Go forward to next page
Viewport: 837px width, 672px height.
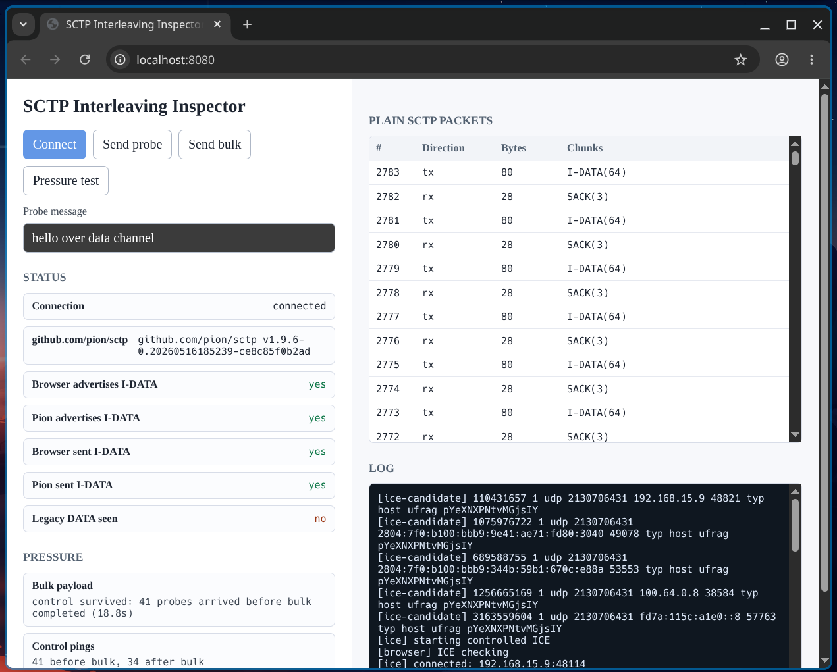[x=55, y=59]
